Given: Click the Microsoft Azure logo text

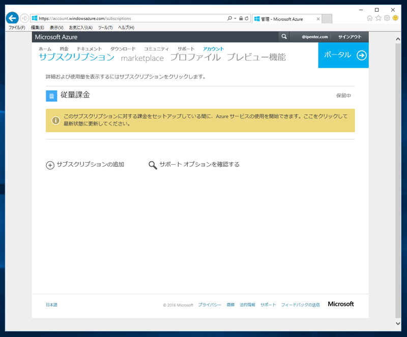Looking at the screenshot, I should (56, 37).
